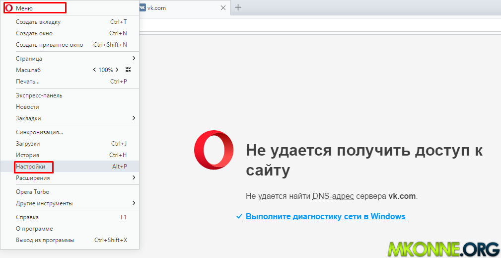
Task: Expand the Расширения submenu
Action: (70, 178)
